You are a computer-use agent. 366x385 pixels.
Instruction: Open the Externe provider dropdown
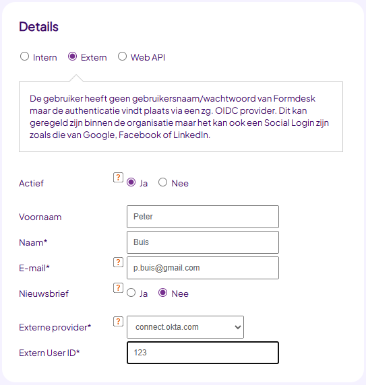(185, 327)
